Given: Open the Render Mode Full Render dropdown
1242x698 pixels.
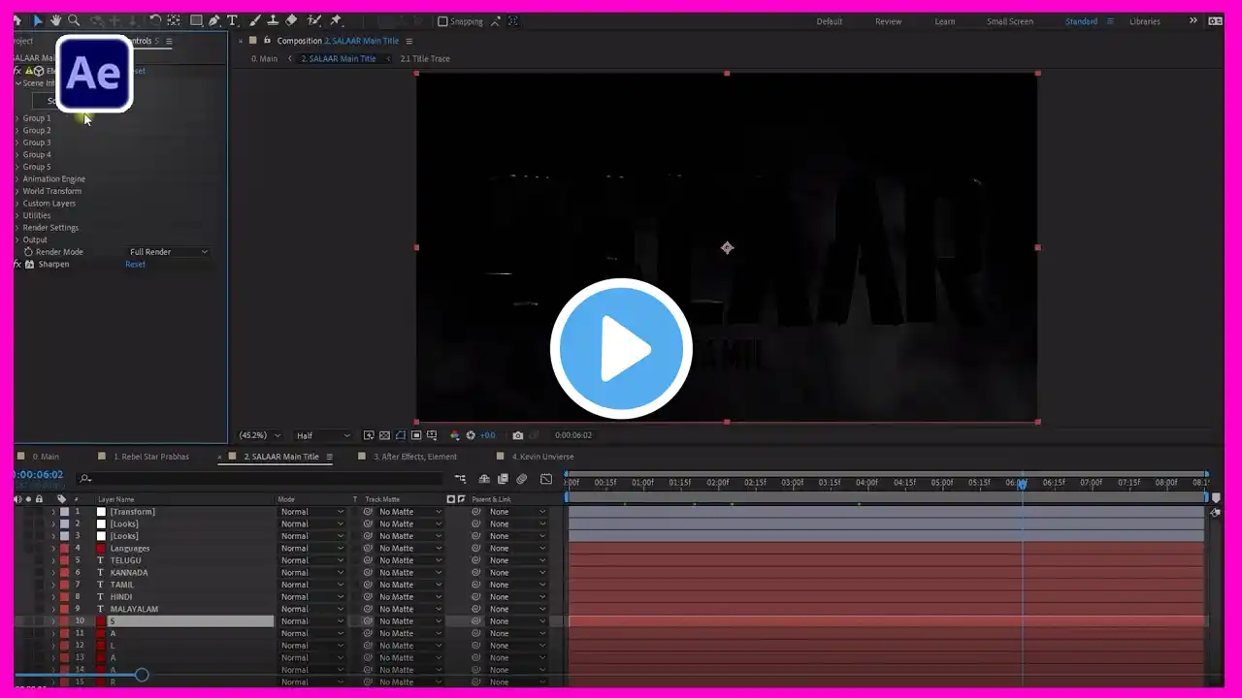Looking at the screenshot, I should (x=169, y=252).
